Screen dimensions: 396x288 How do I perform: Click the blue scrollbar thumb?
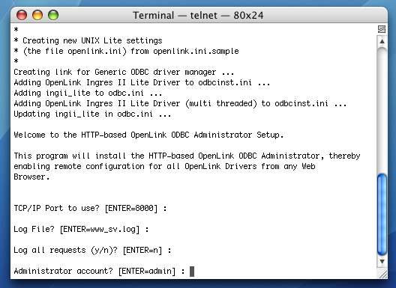coord(382,215)
